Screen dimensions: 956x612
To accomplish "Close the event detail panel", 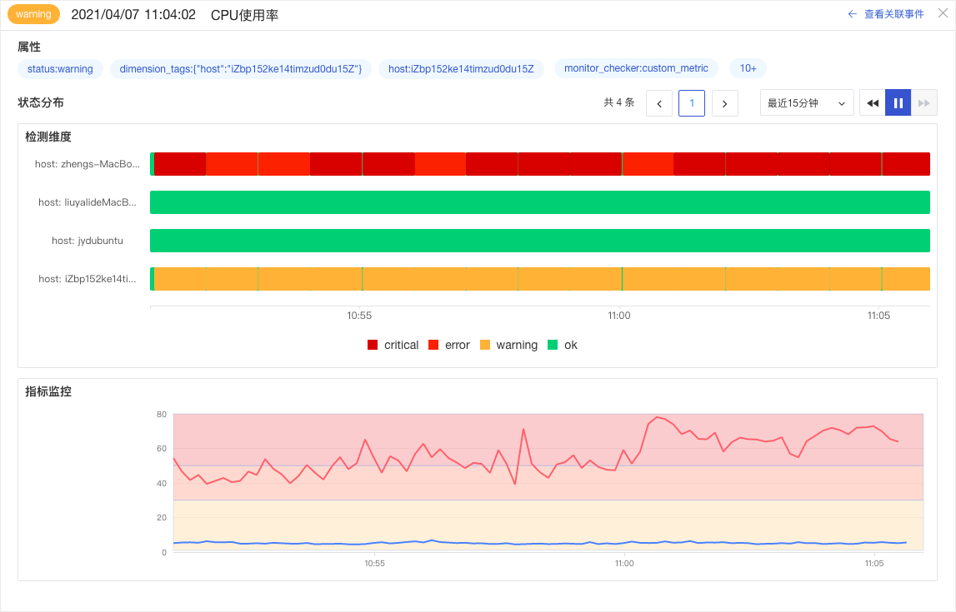I will coord(943,12).
